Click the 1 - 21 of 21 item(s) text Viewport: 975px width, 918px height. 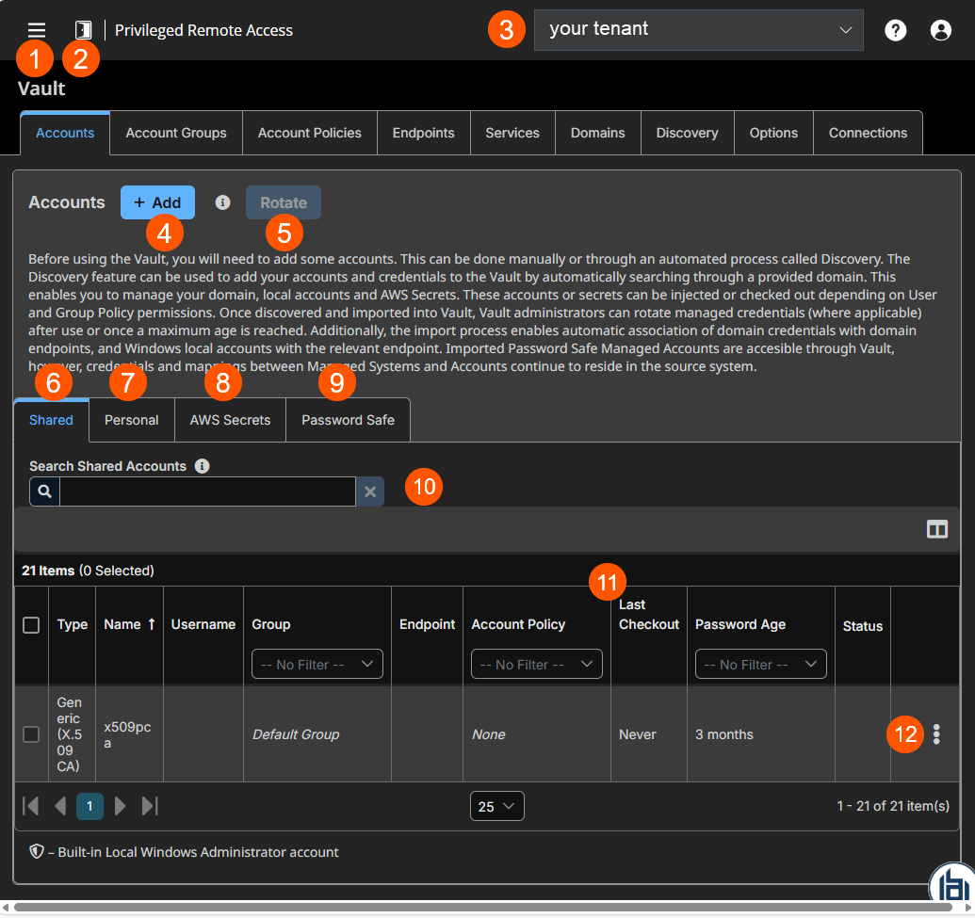(x=893, y=806)
